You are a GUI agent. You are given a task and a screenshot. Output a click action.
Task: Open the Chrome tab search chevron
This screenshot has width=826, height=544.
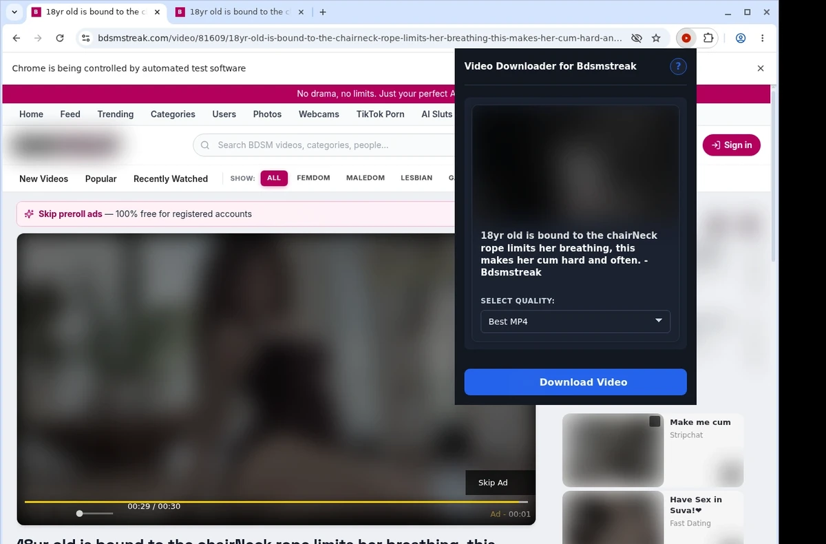(14, 12)
